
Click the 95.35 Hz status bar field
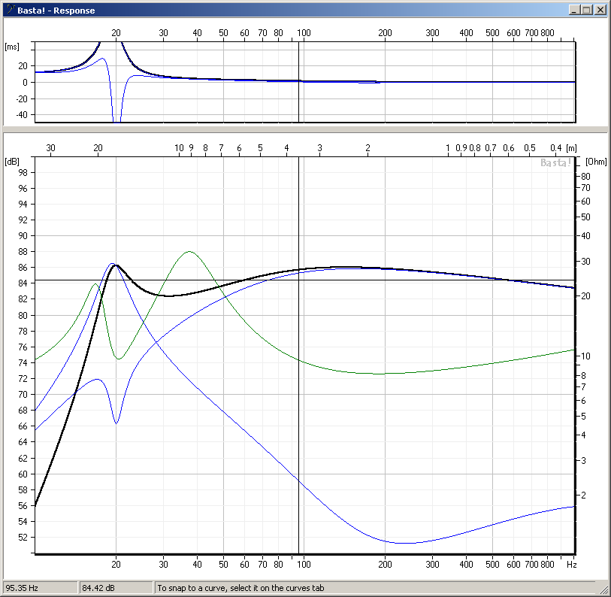39,588
